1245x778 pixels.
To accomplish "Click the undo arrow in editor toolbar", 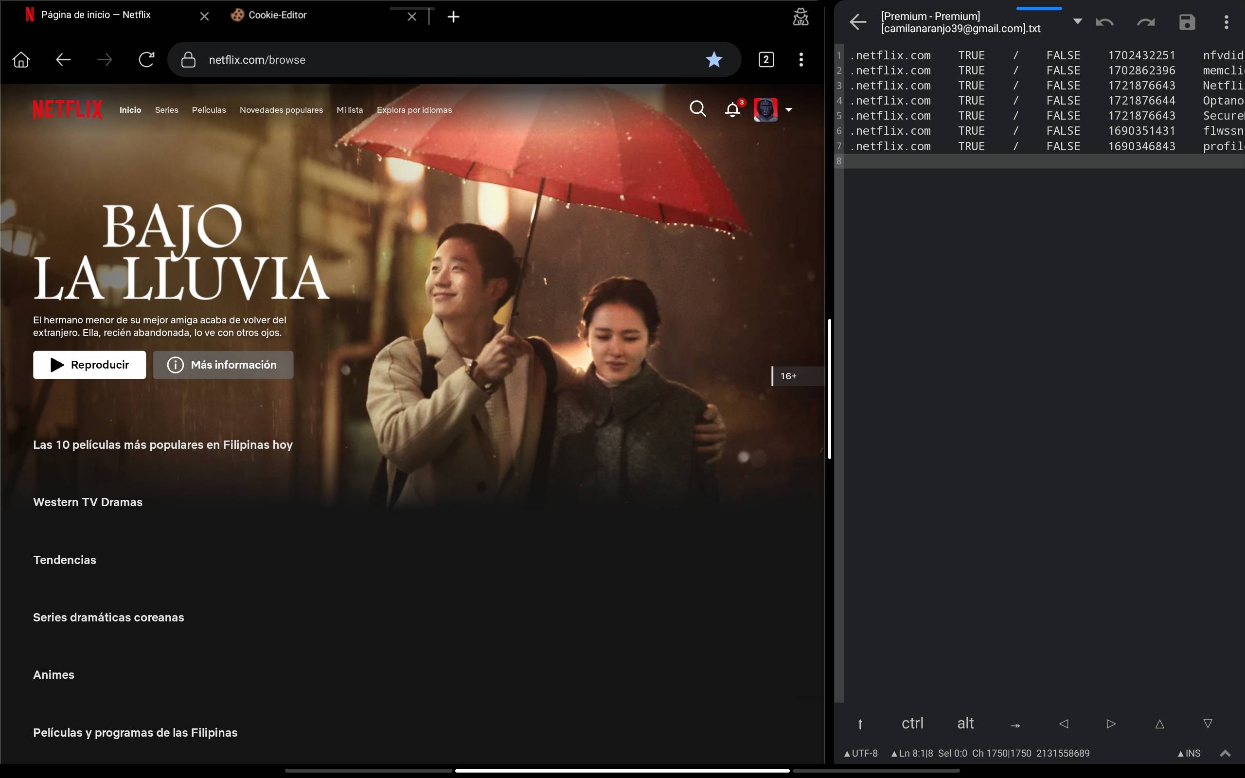I will [x=1104, y=22].
